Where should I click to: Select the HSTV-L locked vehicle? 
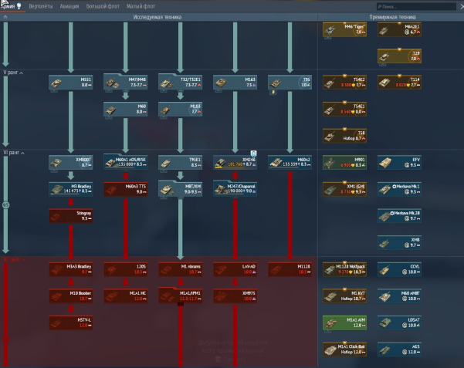[x=70, y=322]
